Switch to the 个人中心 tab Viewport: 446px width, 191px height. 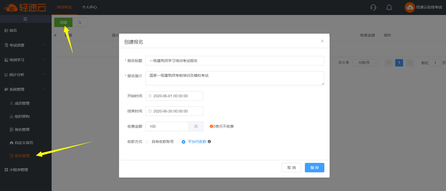[x=90, y=7]
